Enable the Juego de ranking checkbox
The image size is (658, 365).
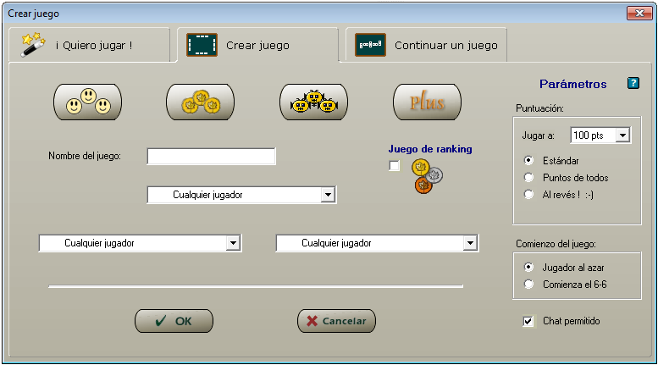(x=394, y=166)
